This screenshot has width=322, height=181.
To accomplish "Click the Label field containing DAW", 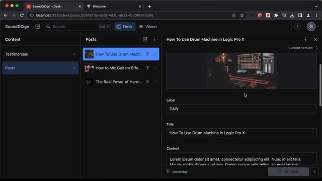I will pyautogui.click(x=242, y=109).
